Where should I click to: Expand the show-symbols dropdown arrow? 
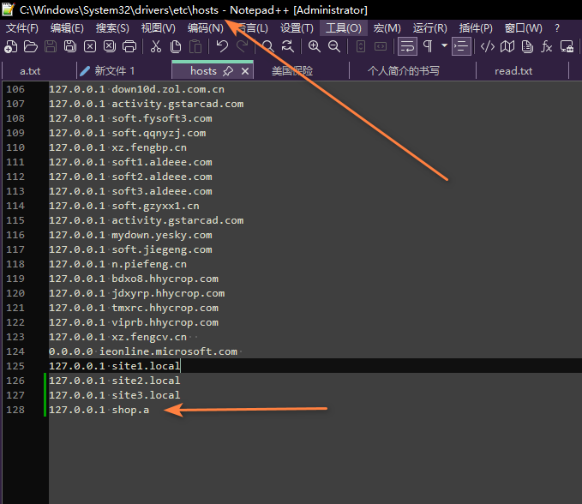tap(444, 46)
